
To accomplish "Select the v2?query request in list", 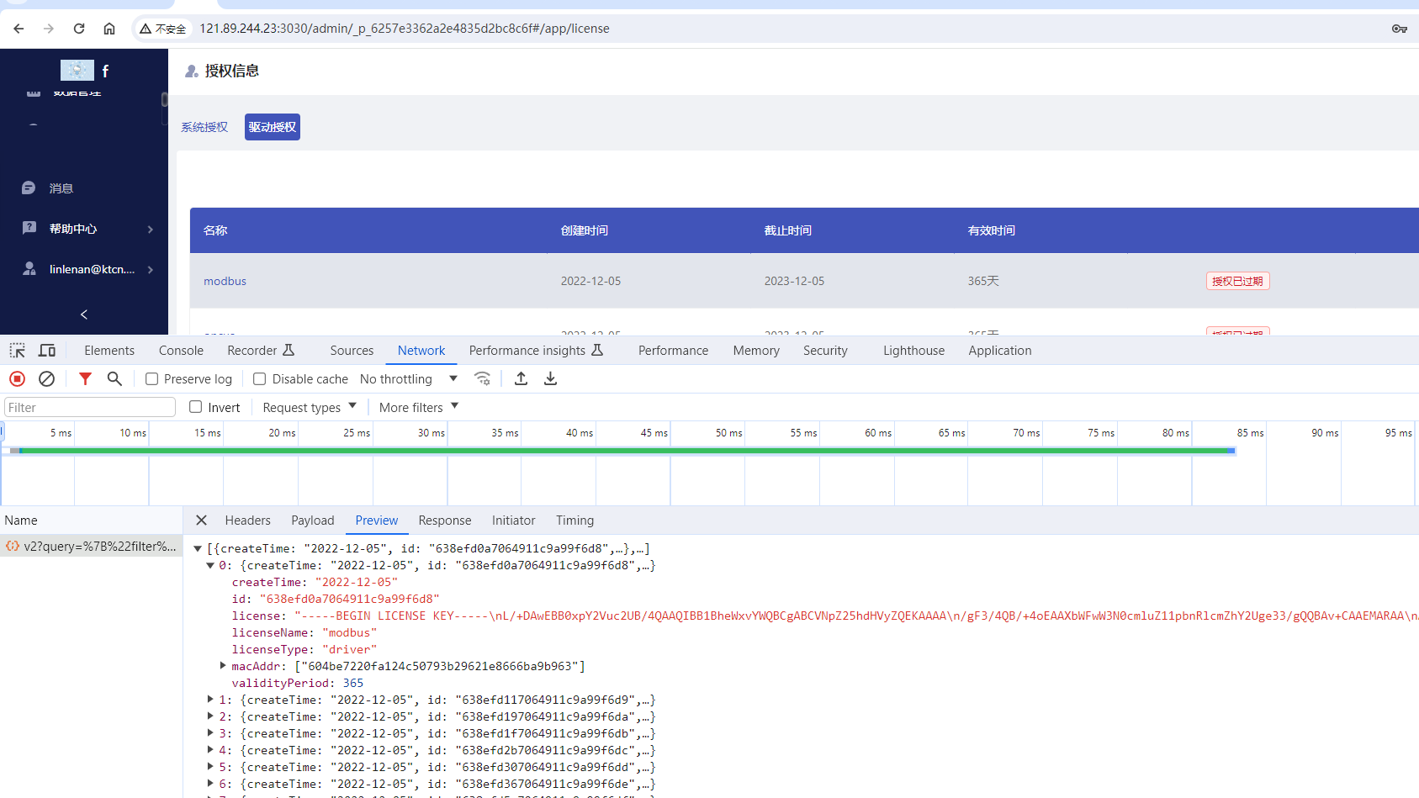I will click(x=91, y=547).
